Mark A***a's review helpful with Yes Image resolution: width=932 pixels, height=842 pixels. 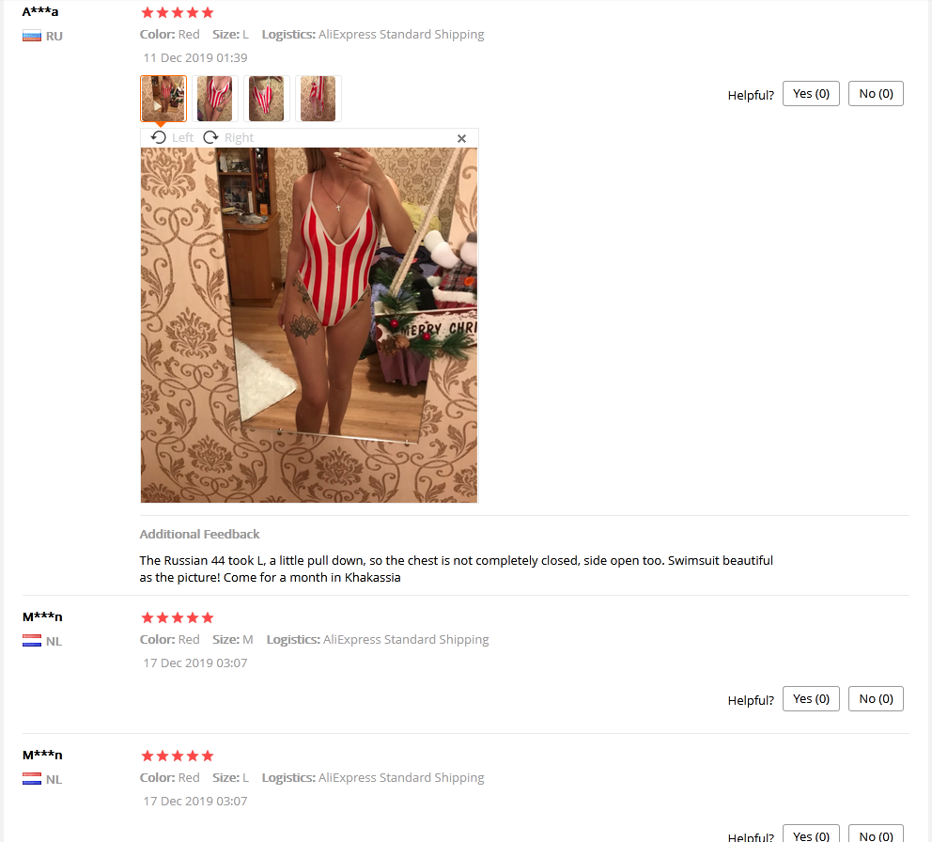tap(811, 94)
